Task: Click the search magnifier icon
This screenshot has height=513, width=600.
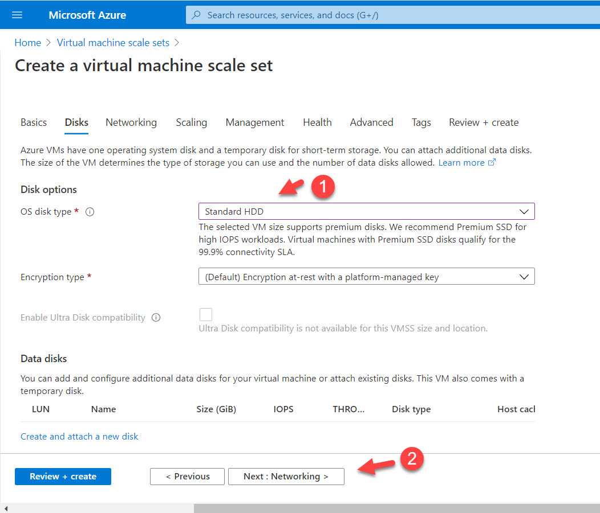Action: (x=197, y=15)
